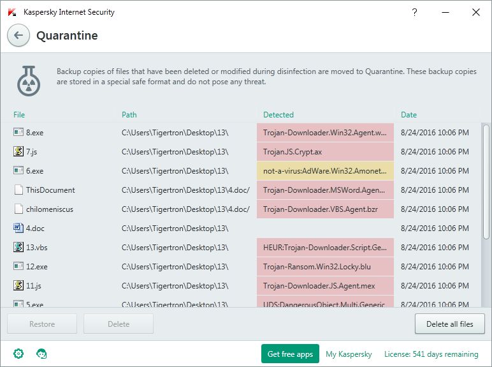Click the Restore button
The image size is (492, 367).
[42, 324]
